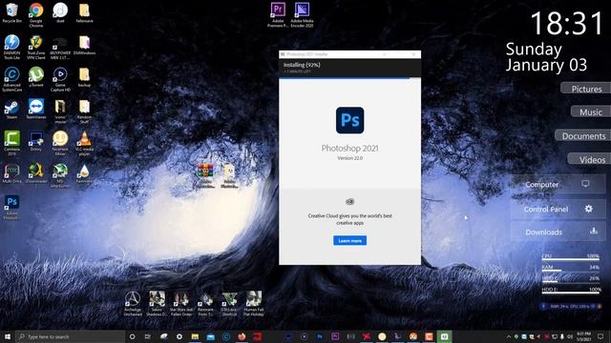Open Music shortcut on desktop widget
The height and width of the screenshot is (343, 611).
[x=591, y=112]
